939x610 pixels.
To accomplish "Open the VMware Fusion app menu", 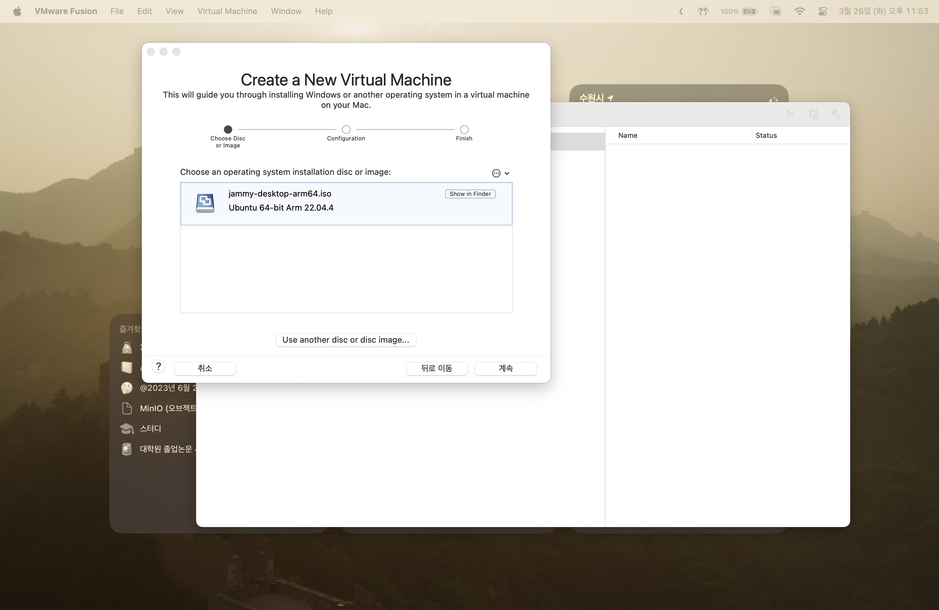I will point(65,11).
